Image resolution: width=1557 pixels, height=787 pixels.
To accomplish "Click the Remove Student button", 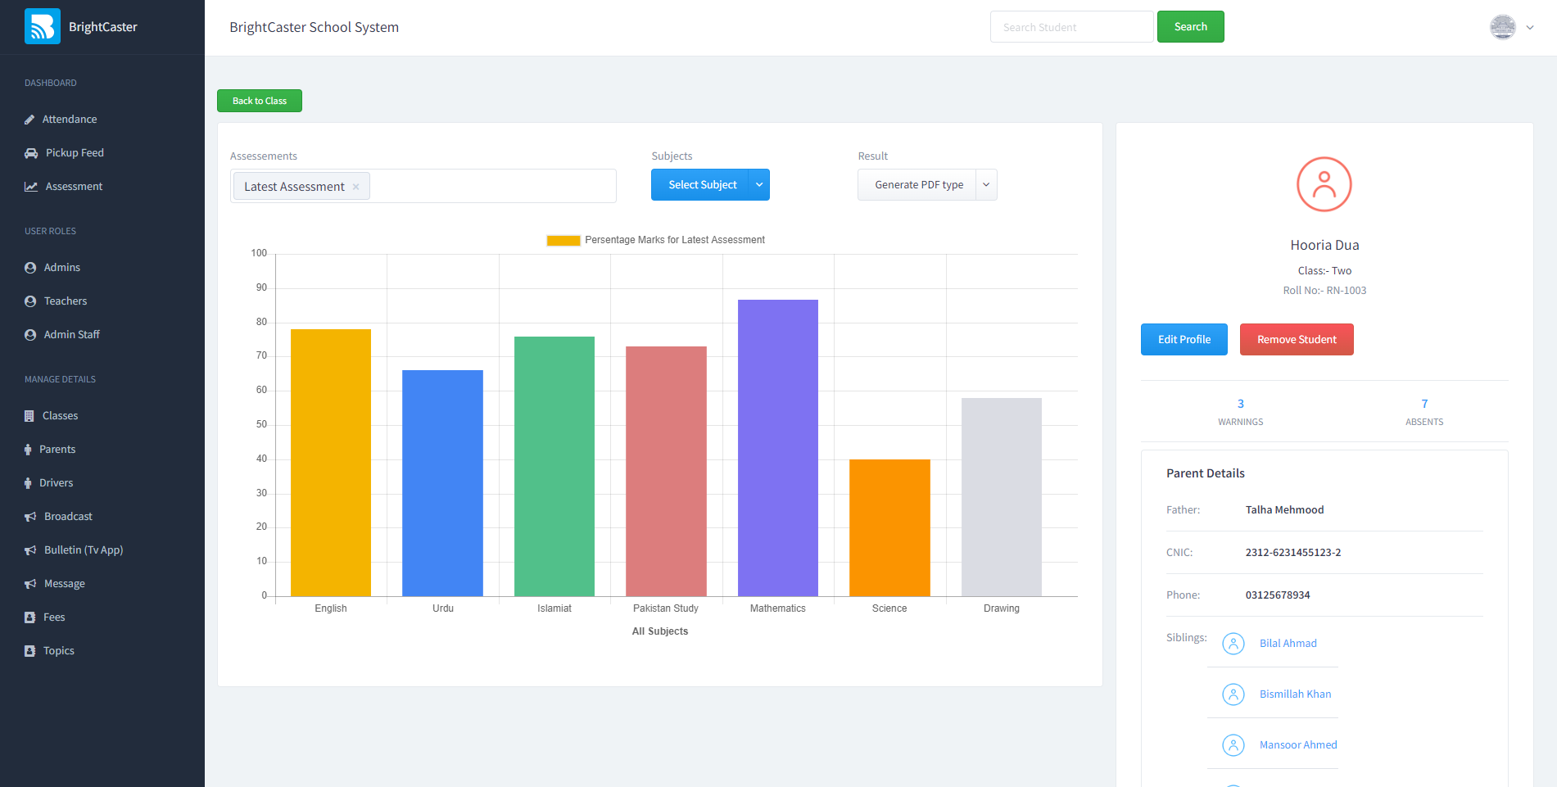I will point(1297,340).
